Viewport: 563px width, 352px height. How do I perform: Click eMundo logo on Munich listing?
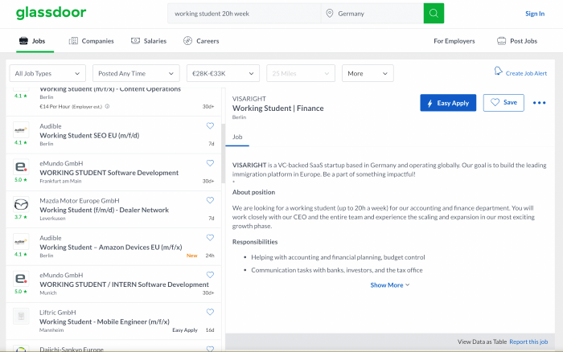(x=21, y=279)
